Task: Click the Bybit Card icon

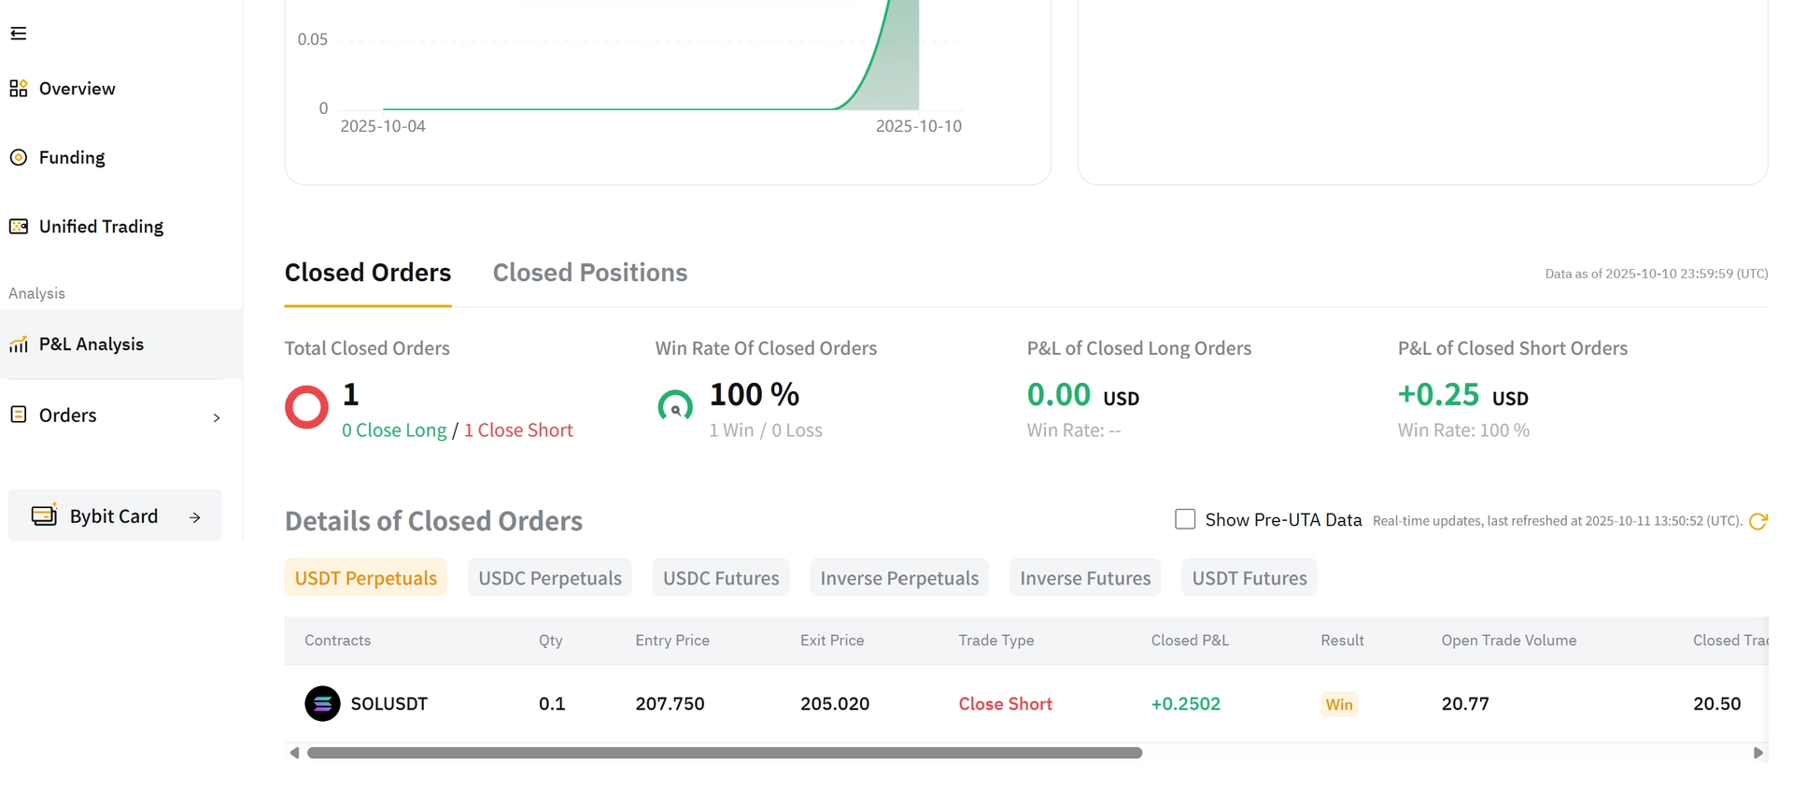Action: (44, 515)
